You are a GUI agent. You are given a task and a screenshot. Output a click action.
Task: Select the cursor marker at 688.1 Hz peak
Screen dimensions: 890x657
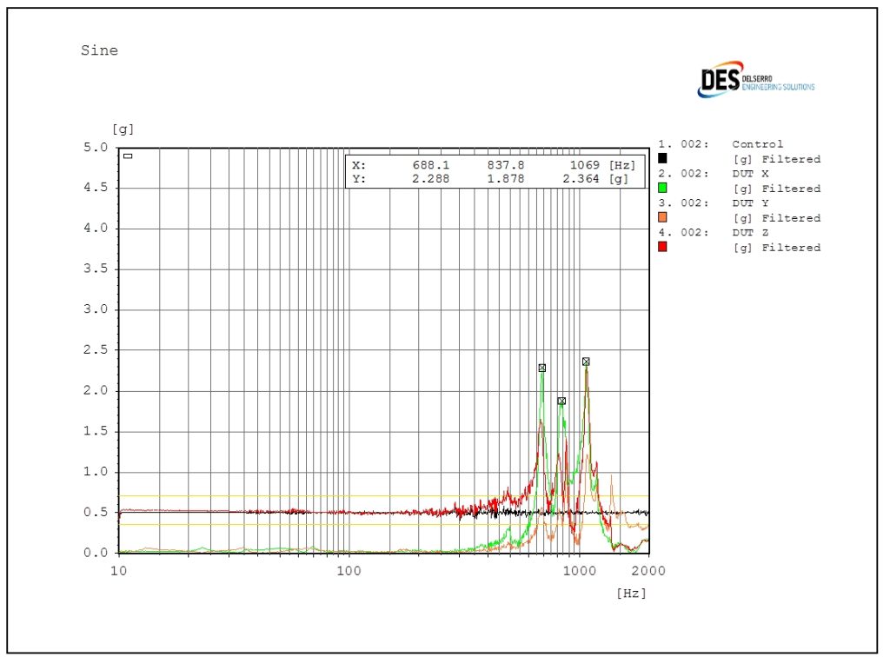coord(543,367)
